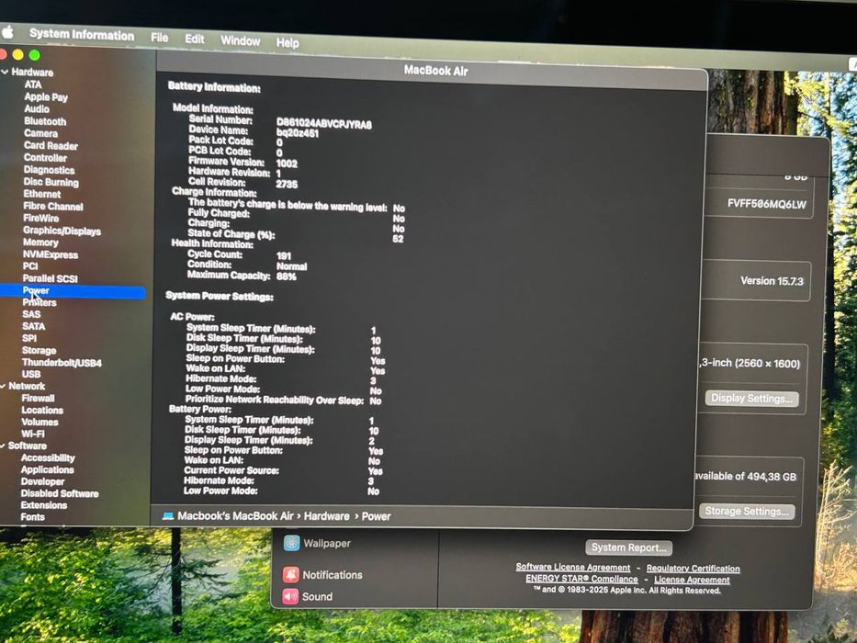The image size is (857, 643).
Task: Collapse the Network section in sidebar
Action: click(4, 386)
